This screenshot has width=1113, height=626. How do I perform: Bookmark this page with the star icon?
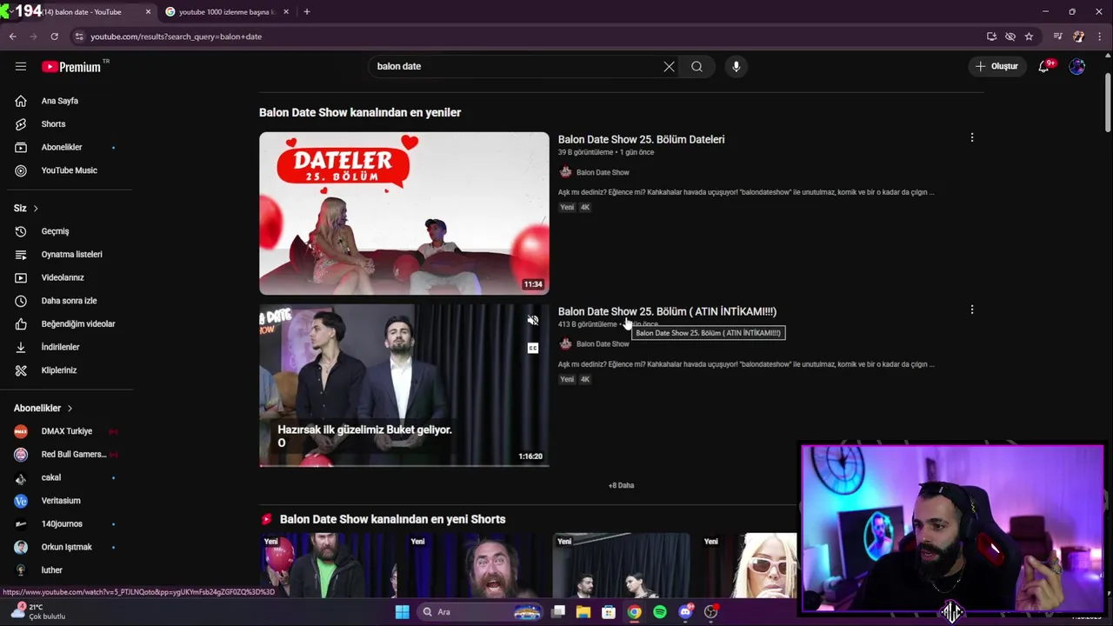point(1029,37)
